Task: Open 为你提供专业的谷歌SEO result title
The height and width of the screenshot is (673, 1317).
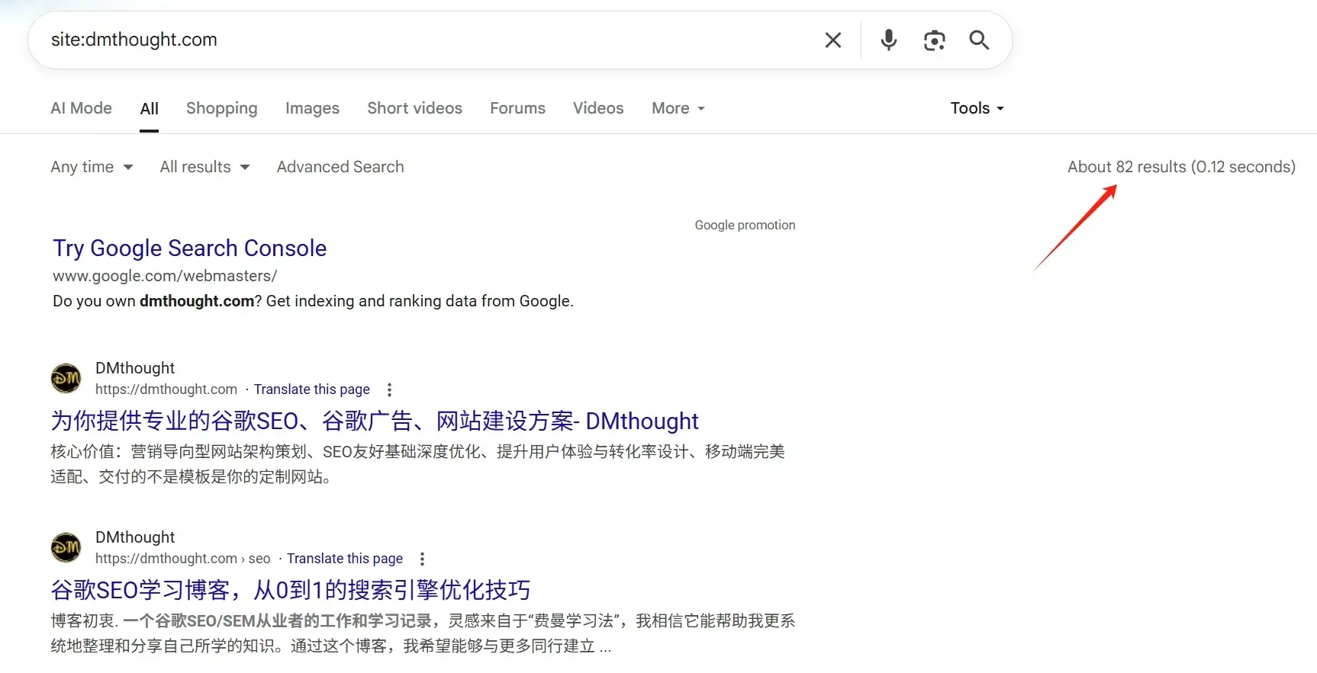Action: pyautogui.click(x=375, y=421)
